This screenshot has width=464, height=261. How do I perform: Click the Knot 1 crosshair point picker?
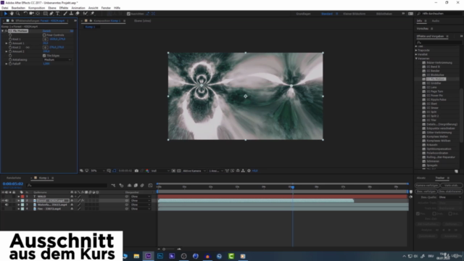(45, 39)
